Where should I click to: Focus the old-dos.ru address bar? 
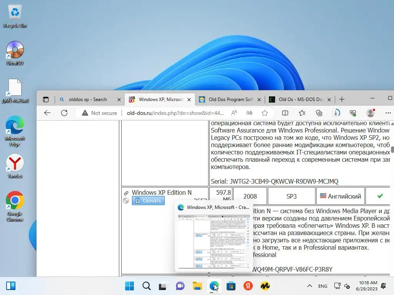(175, 113)
